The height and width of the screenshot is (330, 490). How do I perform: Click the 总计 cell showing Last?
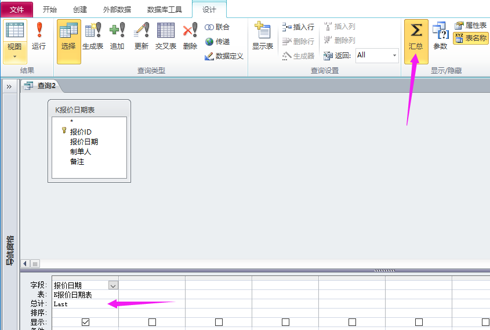pos(85,304)
